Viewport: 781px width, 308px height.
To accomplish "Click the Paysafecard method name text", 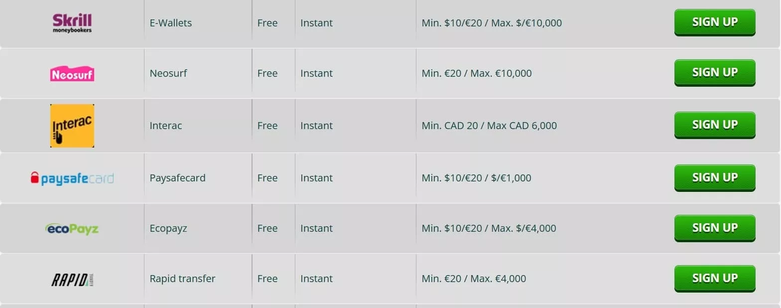I will pyautogui.click(x=177, y=178).
